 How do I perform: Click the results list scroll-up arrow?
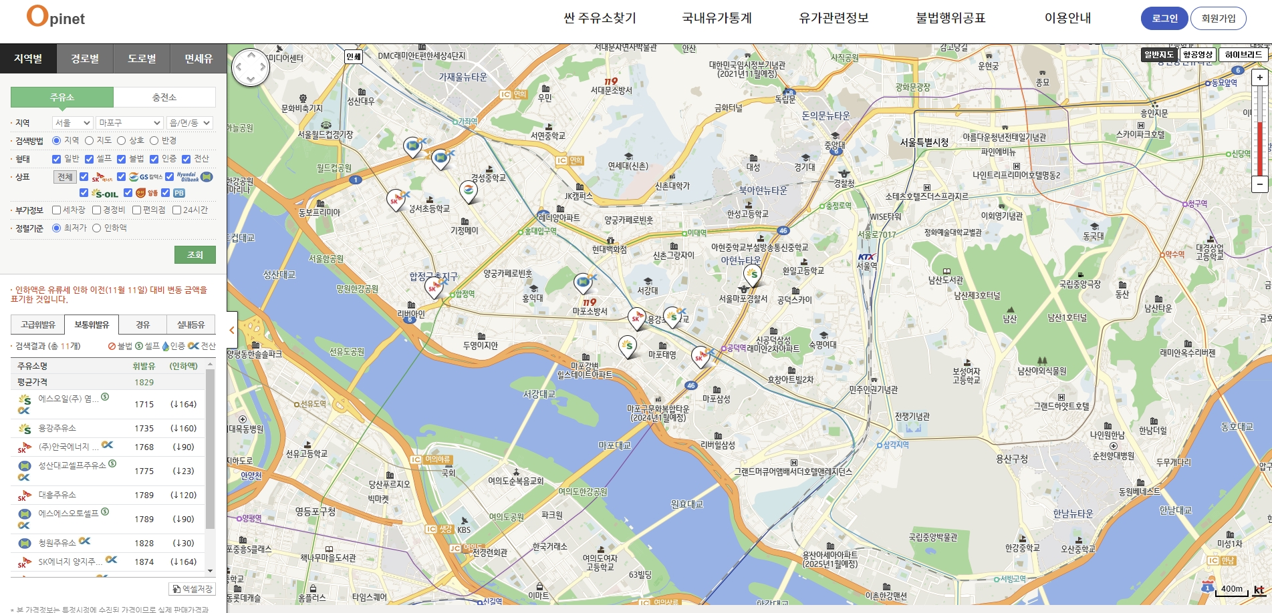click(211, 365)
